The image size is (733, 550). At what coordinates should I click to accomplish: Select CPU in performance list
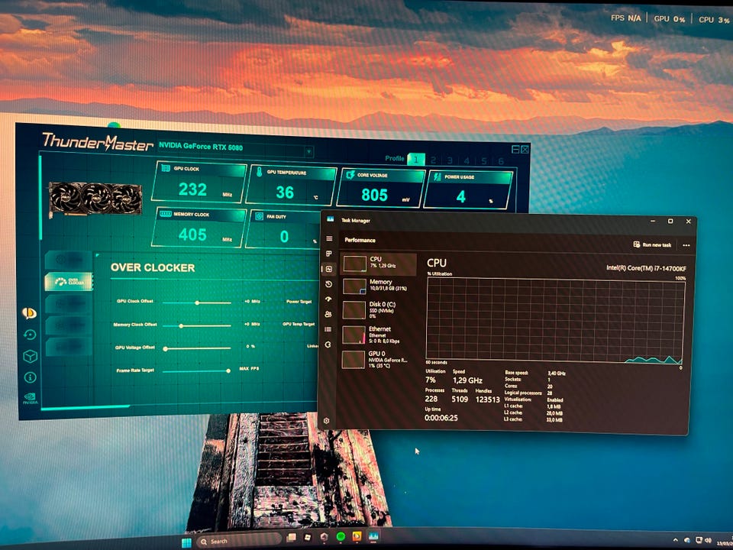pyautogui.click(x=379, y=264)
